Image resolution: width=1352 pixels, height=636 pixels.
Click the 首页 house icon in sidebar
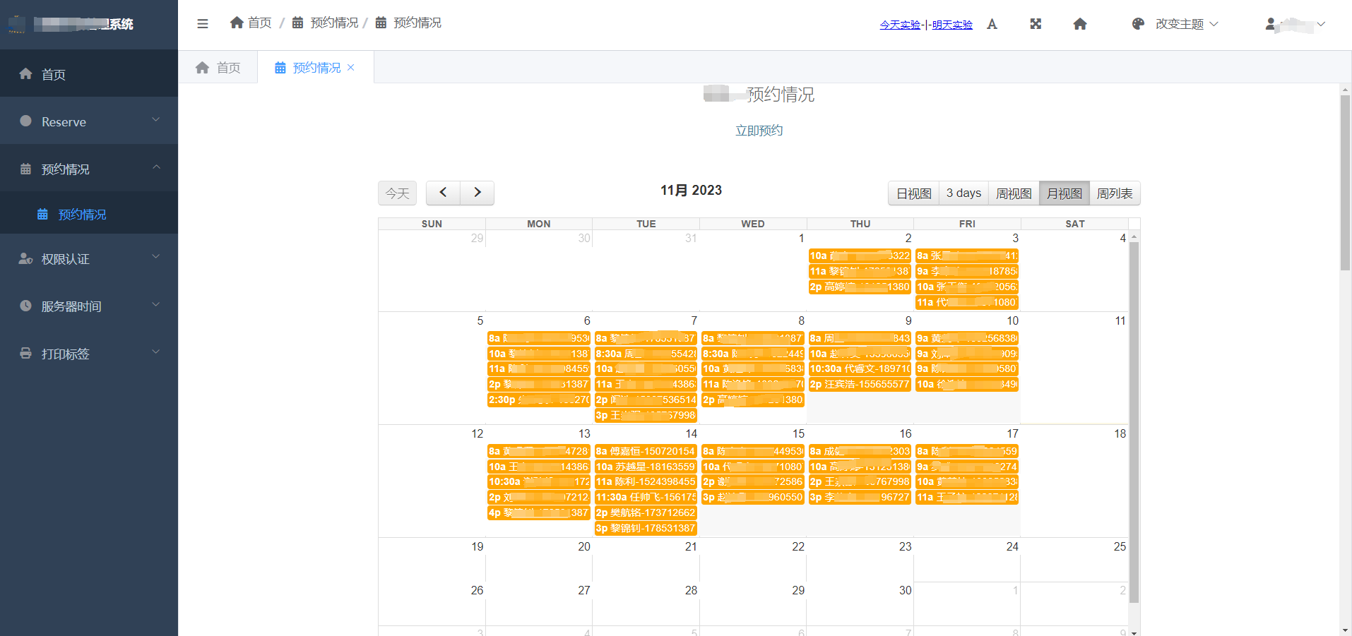26,73
